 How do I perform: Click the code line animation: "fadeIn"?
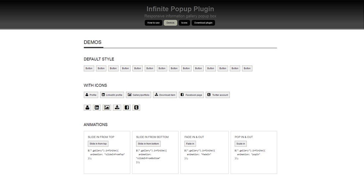tap(199, 155)
